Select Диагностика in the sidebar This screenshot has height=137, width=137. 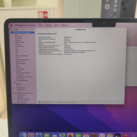[x=20, y=61]
